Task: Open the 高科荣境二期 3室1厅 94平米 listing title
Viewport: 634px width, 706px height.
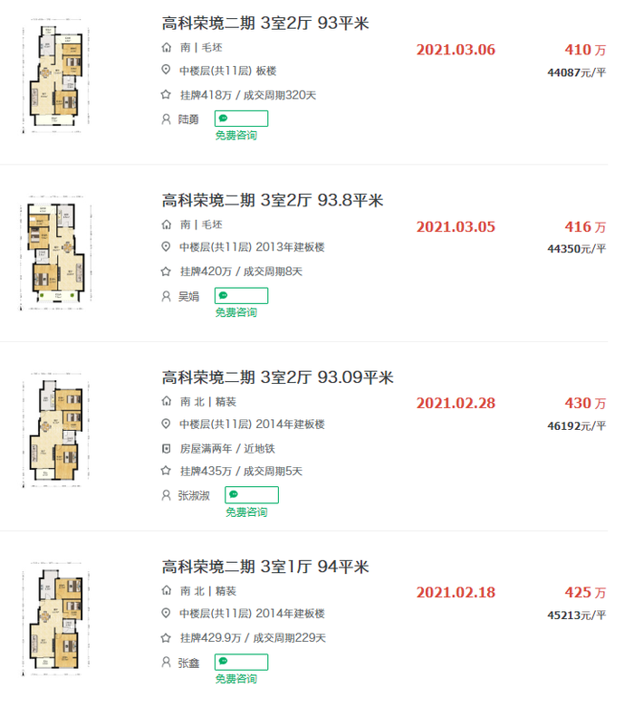Action: click(265, 567)
